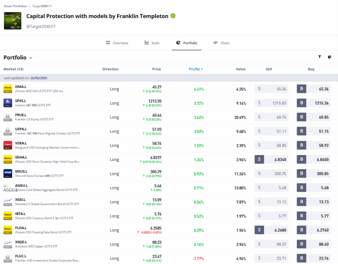Open the Invesco S&P 500 UCITS ETF name
This screenshot has height=264, width=338.
tap(33, 105)
